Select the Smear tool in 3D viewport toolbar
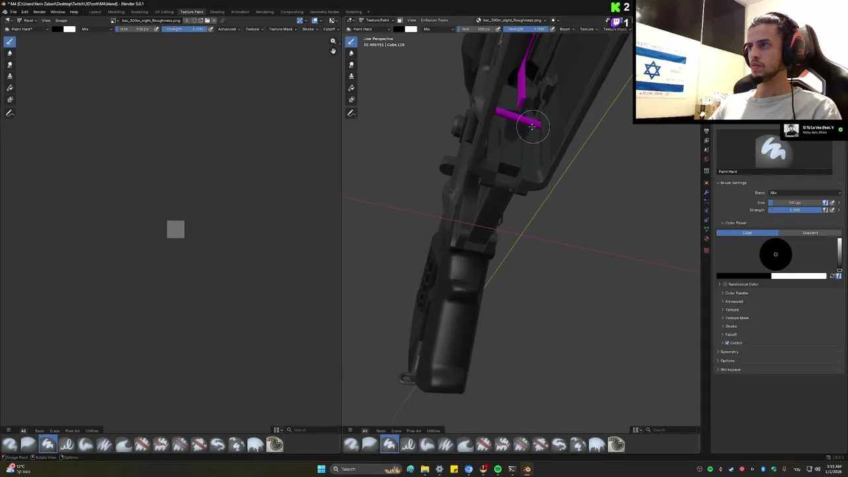This screenshot has height=477, width=848. point(351,65)
